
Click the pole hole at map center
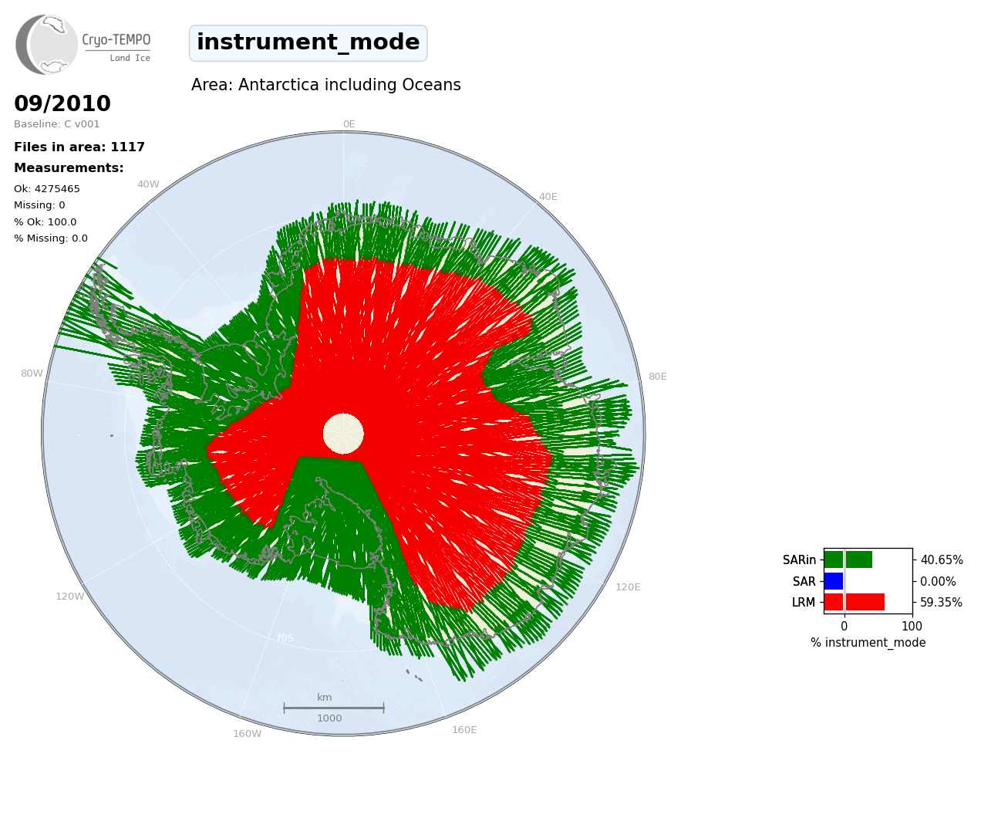(343, 434)
